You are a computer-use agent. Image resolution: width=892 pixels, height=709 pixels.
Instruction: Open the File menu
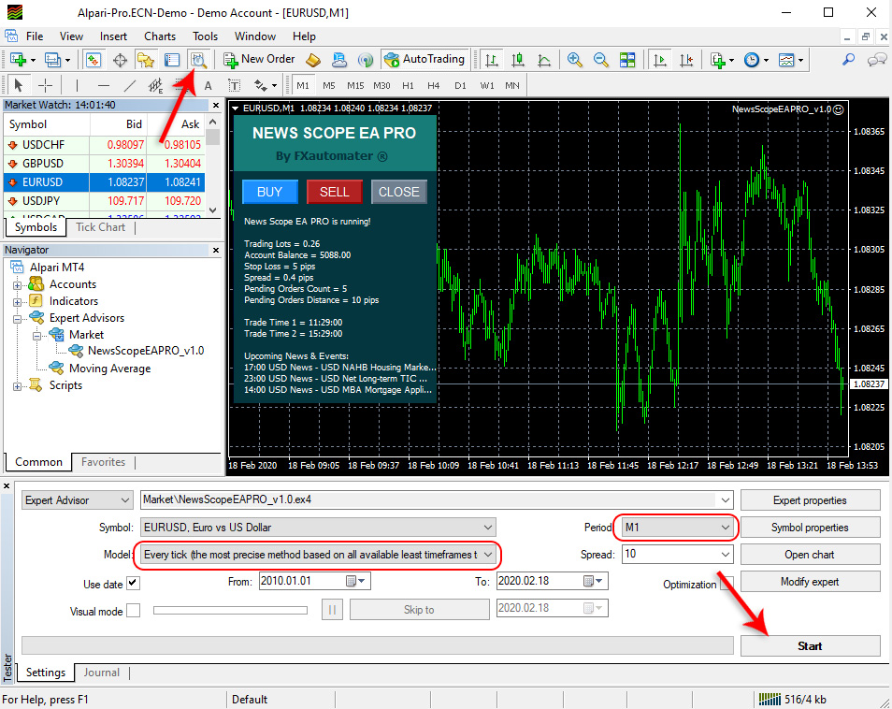point(35,36)
